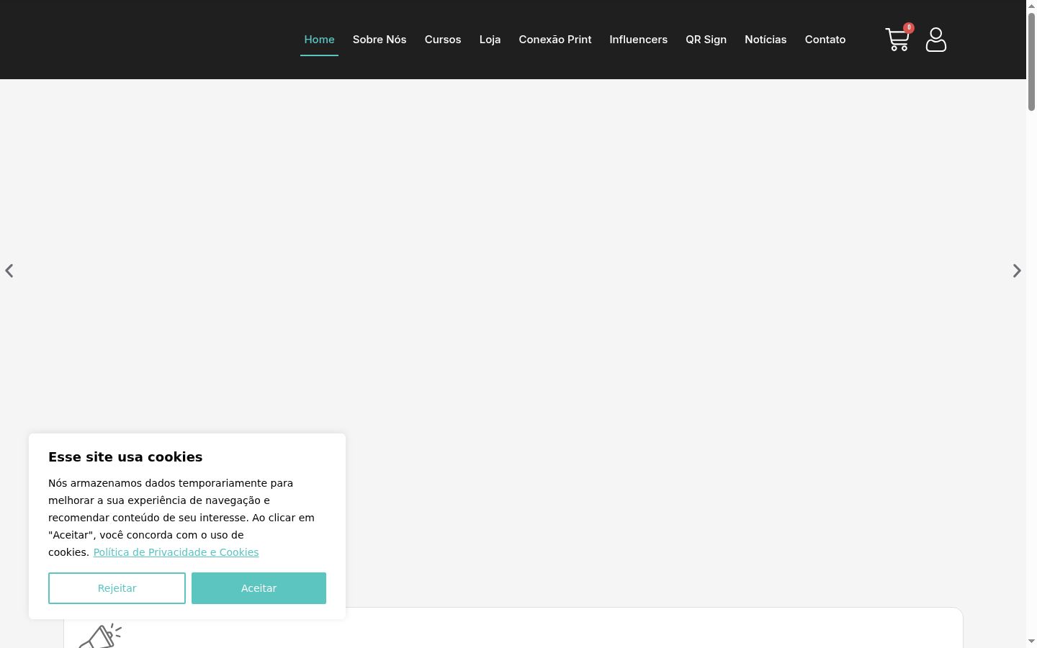Click the scrollbar down arrow
Screen dimensions: 1037x648
1031,642
